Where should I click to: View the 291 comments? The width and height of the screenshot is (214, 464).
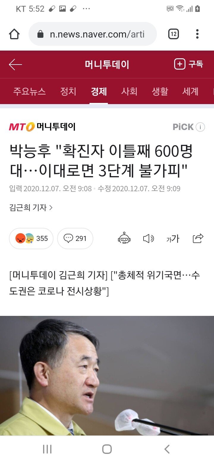click(75, 239)
